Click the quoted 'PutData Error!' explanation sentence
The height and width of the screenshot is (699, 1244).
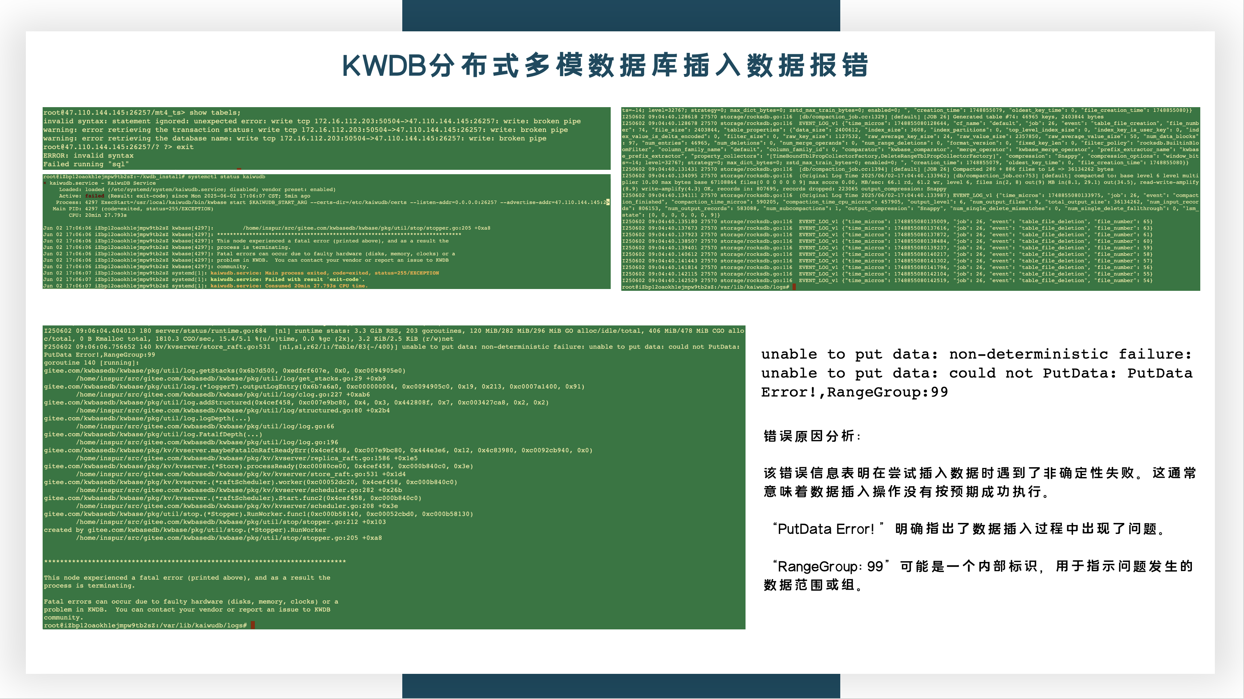(x=969, y=528)
